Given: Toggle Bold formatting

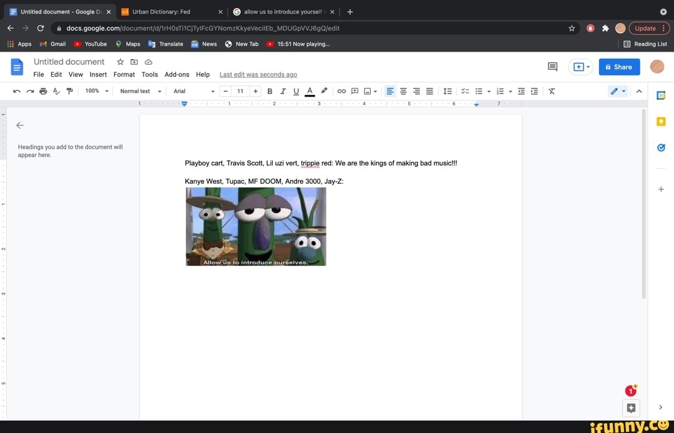Looking at the screenshot, I should [x=270, y=91].
